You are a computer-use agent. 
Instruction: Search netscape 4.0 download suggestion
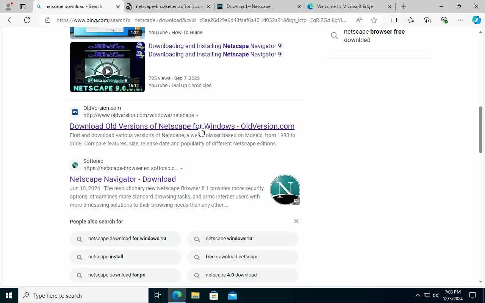pos(243,275)
